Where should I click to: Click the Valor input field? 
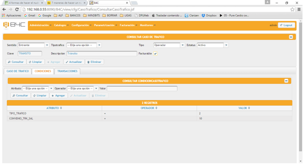click(142, 88)
